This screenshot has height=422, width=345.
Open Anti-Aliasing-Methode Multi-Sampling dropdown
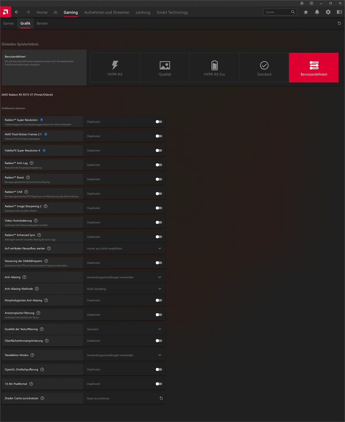124,289
